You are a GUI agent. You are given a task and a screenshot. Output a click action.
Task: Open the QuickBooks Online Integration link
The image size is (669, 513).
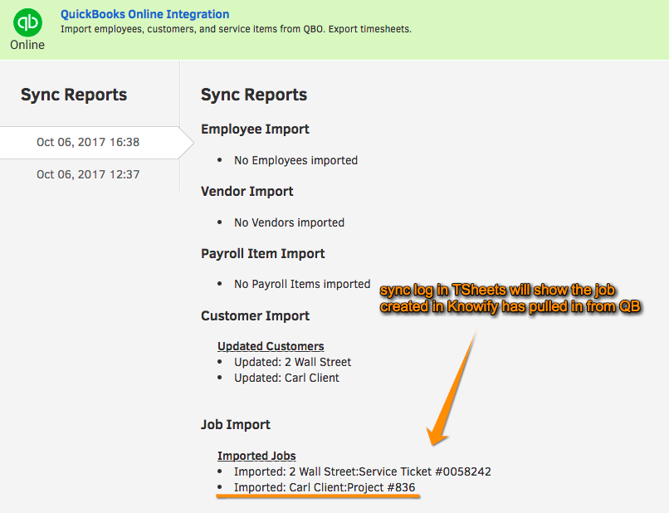pos(144,14)
